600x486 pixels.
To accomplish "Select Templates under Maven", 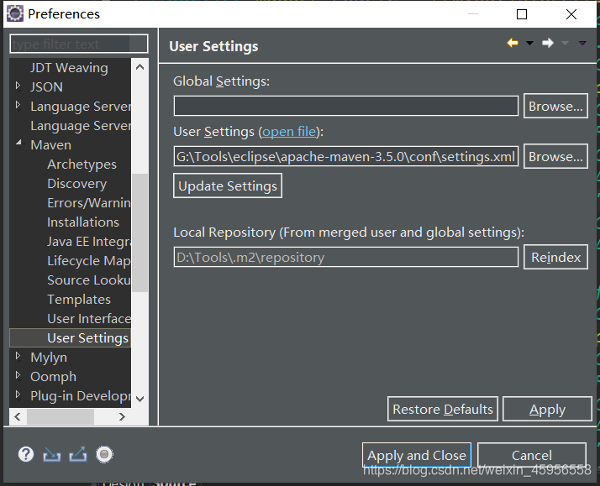I will (79, 300).
